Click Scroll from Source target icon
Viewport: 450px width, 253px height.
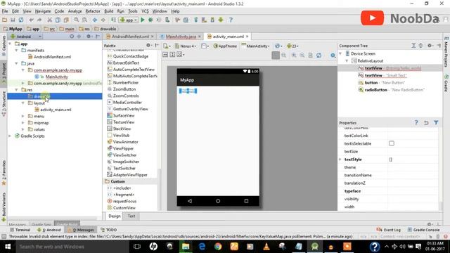72,37
